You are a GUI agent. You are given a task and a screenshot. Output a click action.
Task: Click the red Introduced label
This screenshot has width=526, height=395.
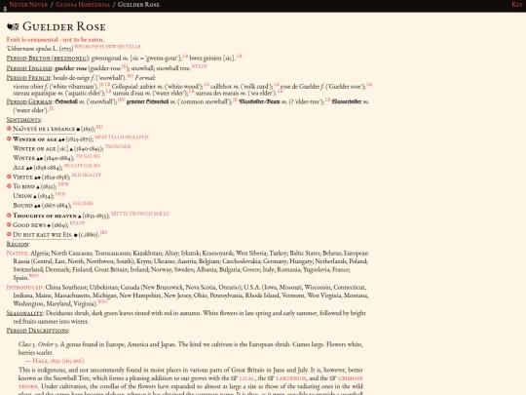click(x=25, y=288)
